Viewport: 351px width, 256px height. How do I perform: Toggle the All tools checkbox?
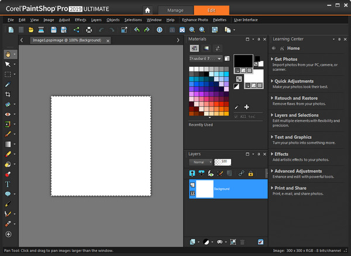coord(236,117)
